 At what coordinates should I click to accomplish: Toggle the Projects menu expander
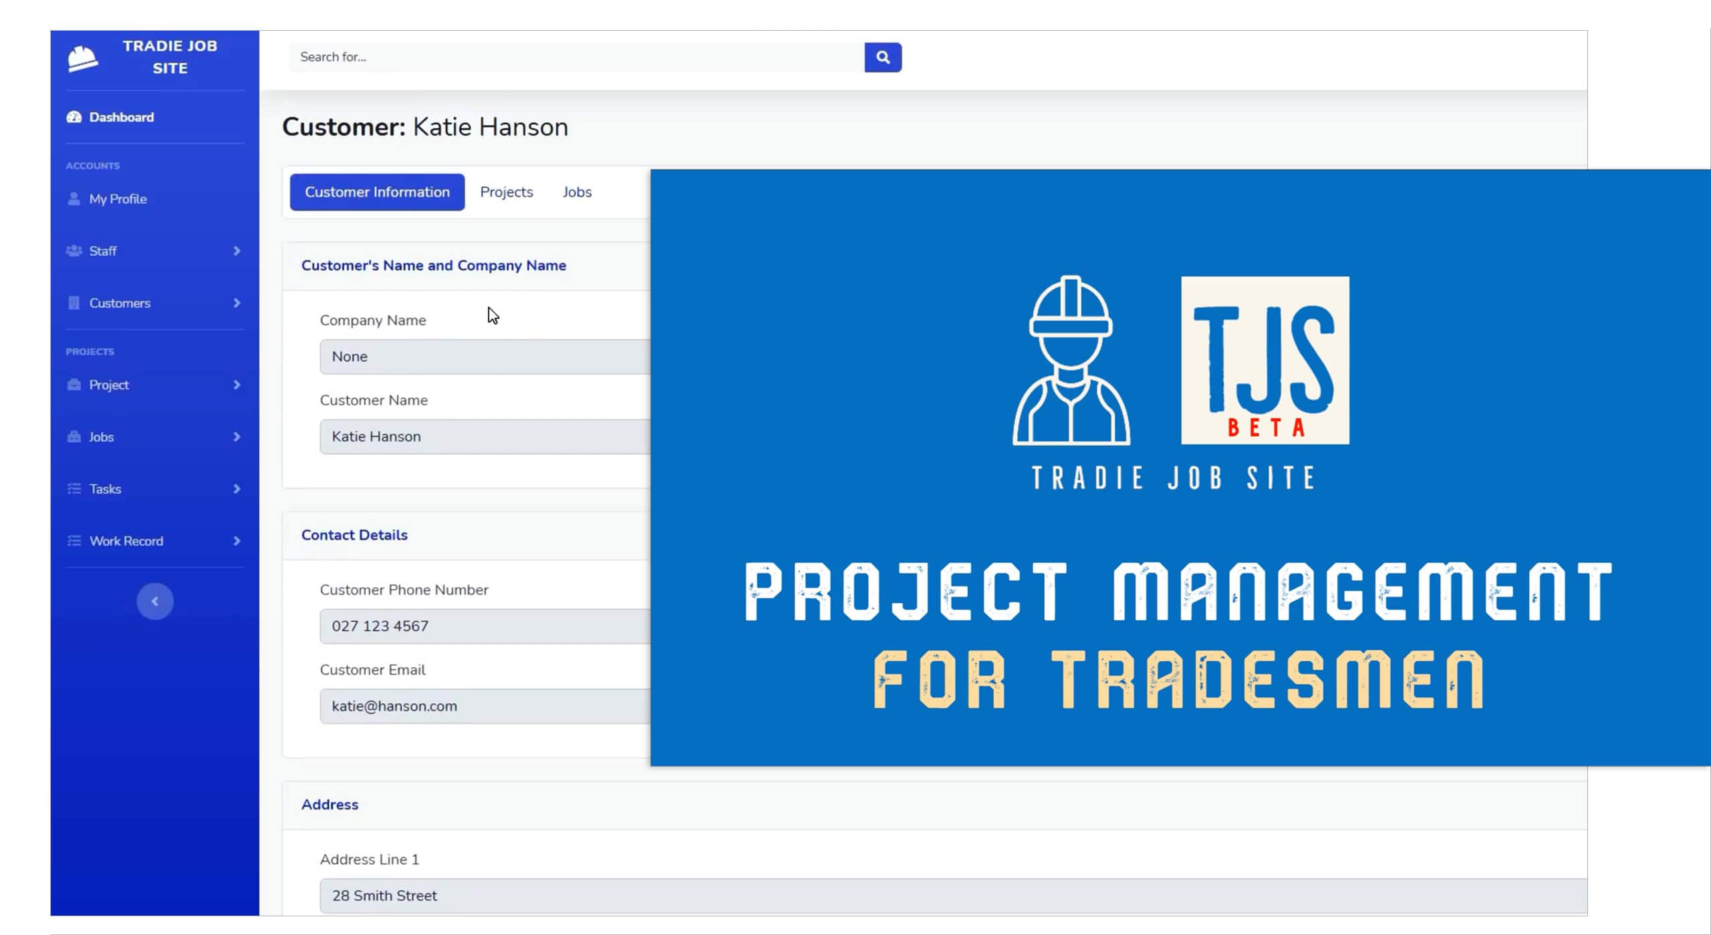(x=237, y=385)
